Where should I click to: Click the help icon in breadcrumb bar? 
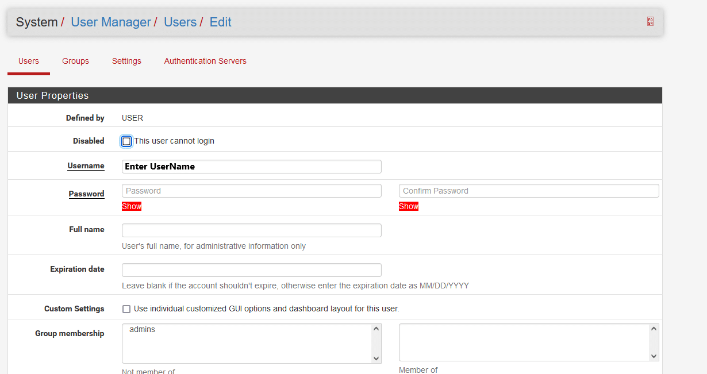tap(650, 22)
